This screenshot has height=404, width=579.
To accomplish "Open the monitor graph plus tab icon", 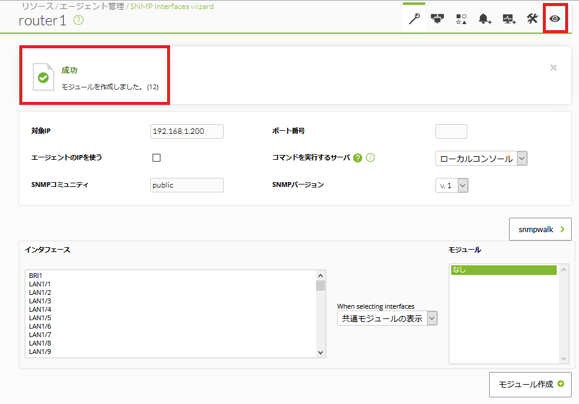I will tap(509, 19).
